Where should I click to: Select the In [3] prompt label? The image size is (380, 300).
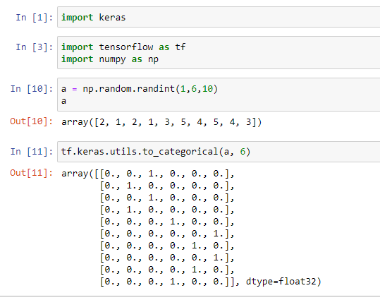click(x=34, y=47)
